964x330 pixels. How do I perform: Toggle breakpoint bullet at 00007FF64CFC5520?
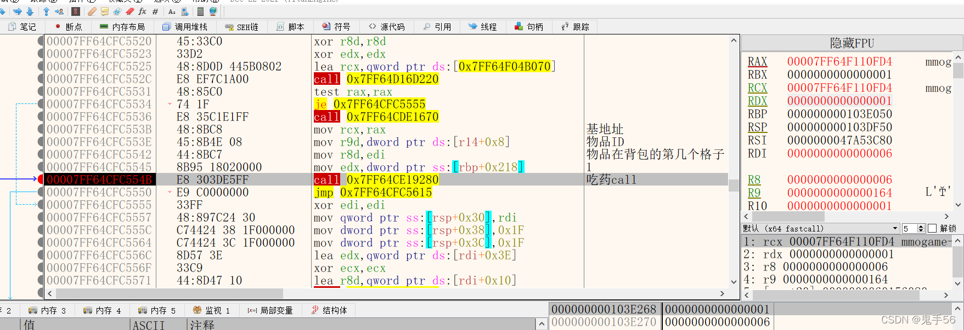coord(41,41)
